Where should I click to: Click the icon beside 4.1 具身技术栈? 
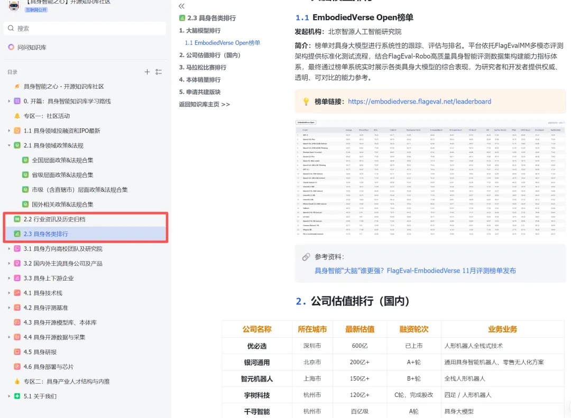coord(17,293)
